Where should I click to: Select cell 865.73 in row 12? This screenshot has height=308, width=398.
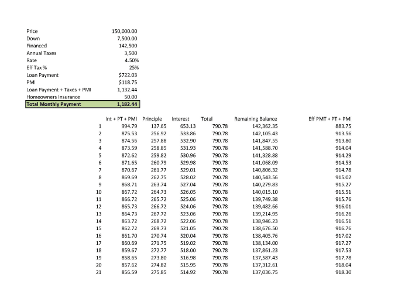pyautogui.click(x=129, y=207)
